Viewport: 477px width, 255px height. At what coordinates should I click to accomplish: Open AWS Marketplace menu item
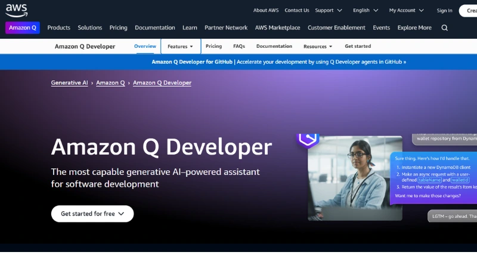[277, 27]
